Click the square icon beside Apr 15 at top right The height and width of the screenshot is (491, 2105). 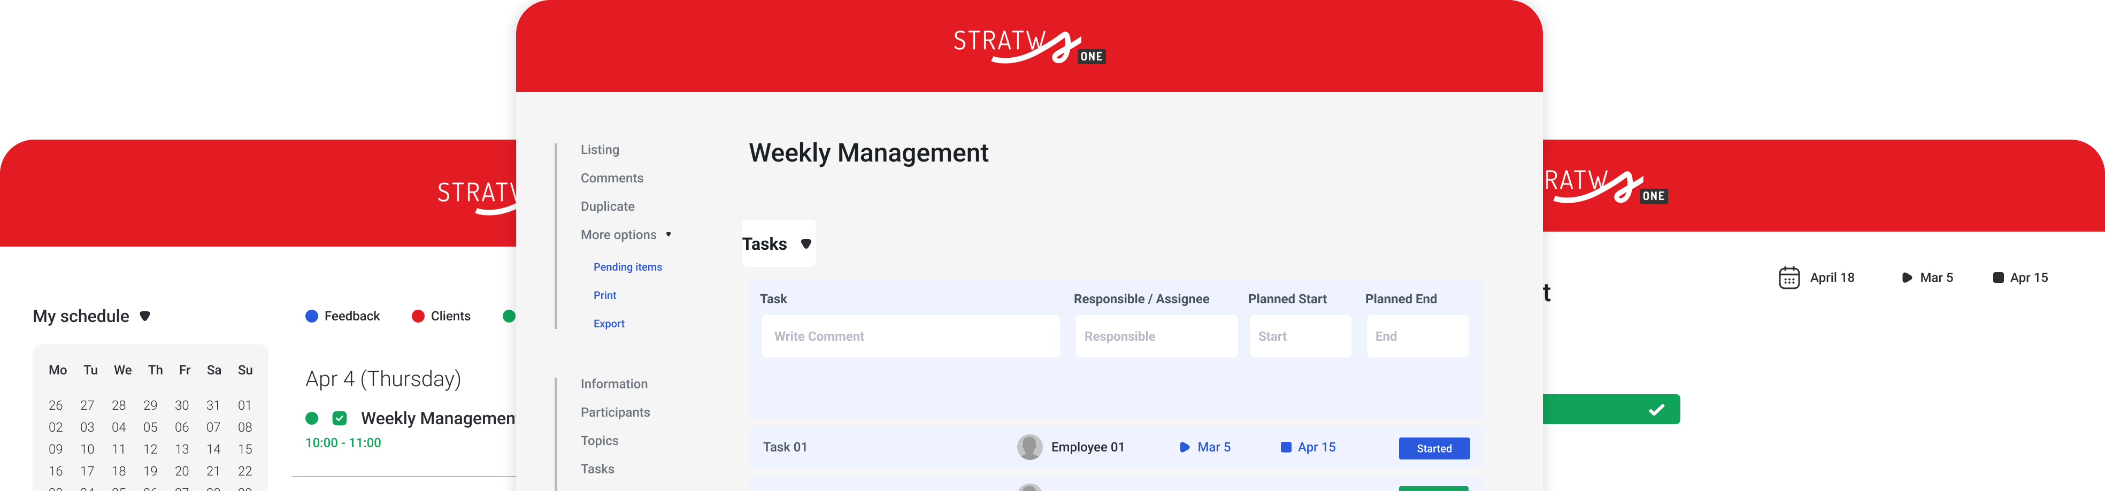click(1998, 278)
